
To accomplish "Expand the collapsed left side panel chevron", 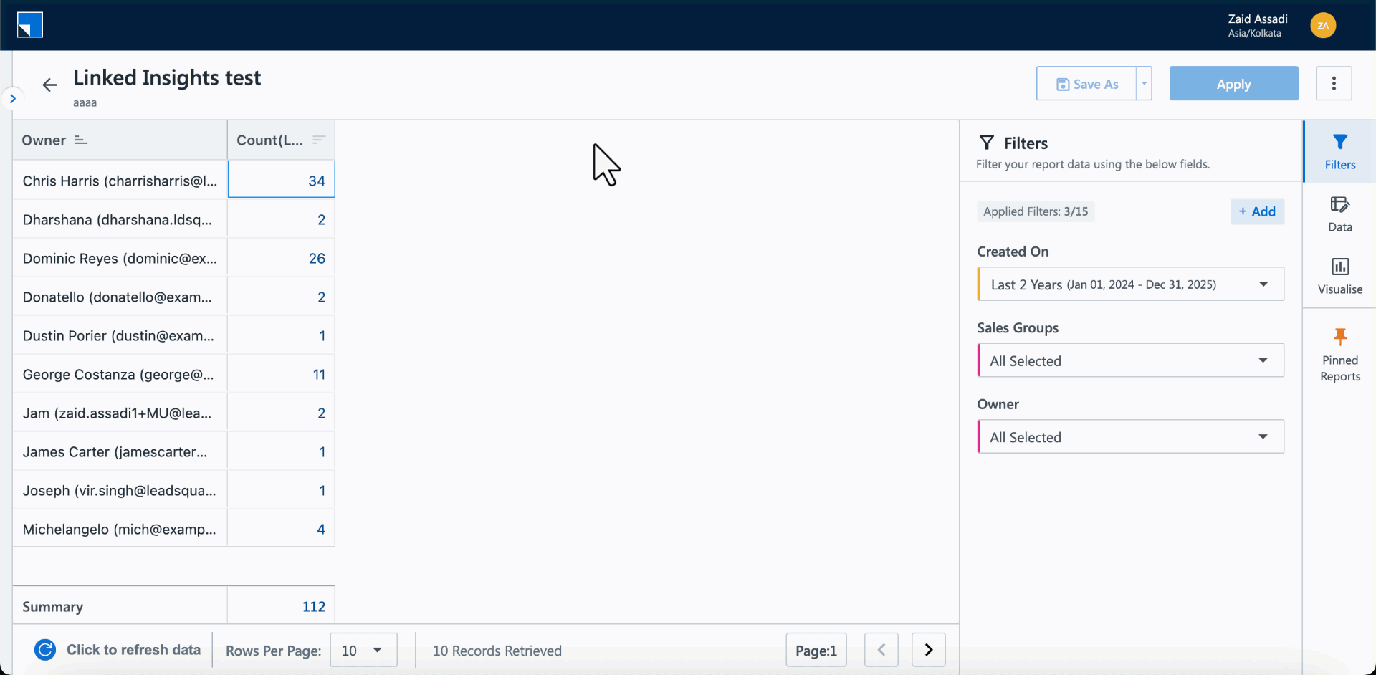I will pos(13,98).
